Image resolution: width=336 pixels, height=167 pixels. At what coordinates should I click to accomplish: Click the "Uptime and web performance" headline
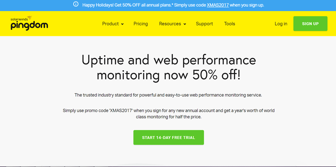(x=169, y=60)
